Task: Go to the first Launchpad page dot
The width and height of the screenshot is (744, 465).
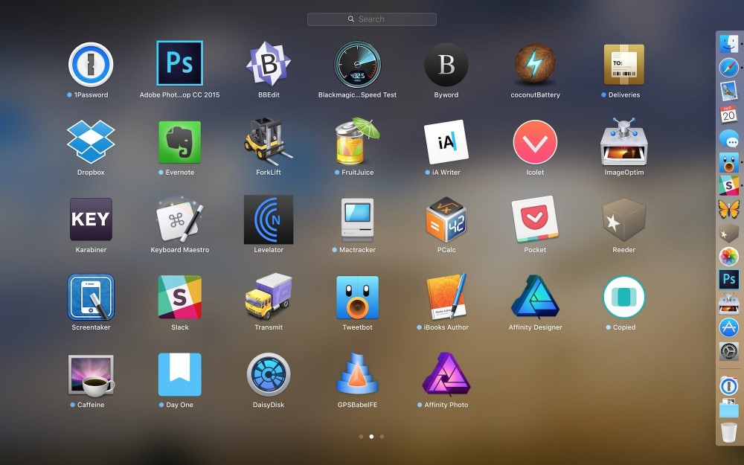Action: click(x=362, y=437)
